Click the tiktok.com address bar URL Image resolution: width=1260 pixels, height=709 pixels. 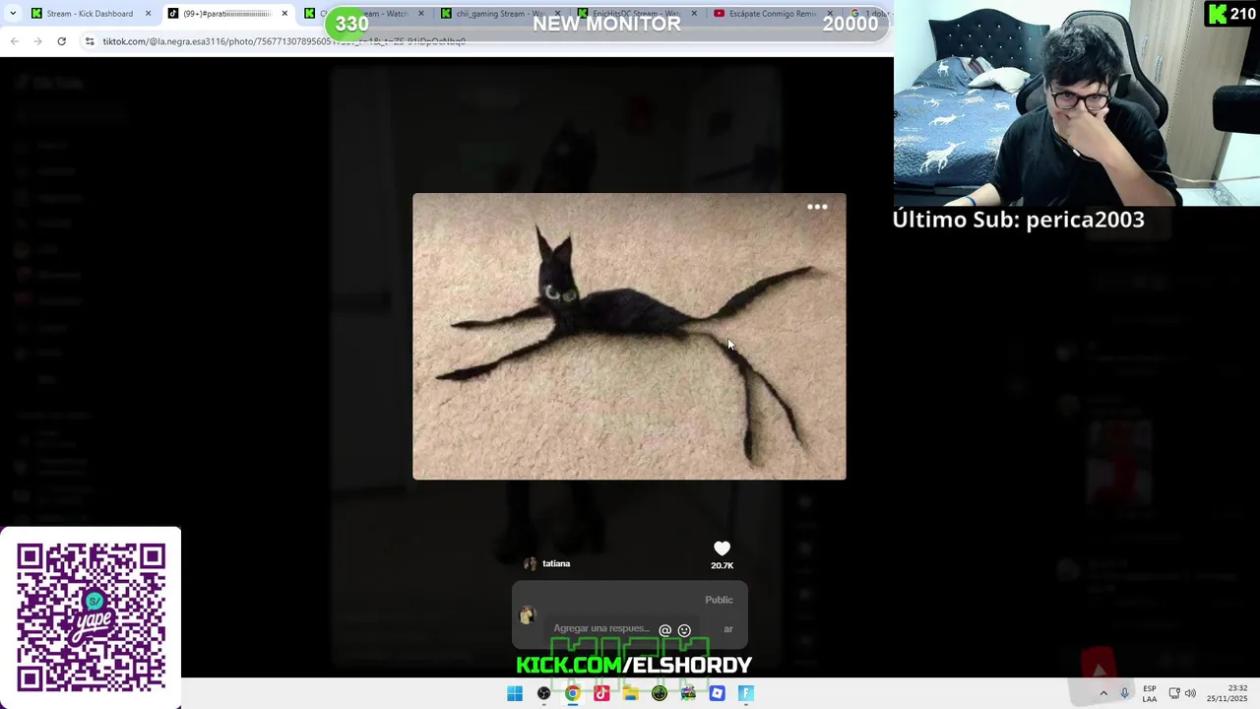tap(283, 41)
